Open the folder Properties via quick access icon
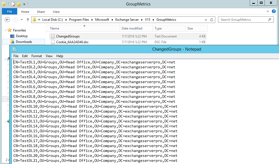This screenshot has height=164, width=279. point(12,4)
